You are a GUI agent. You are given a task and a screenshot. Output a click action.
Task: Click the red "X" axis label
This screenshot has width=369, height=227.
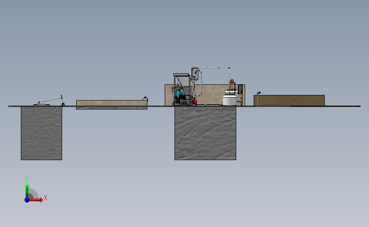(46, 198)
